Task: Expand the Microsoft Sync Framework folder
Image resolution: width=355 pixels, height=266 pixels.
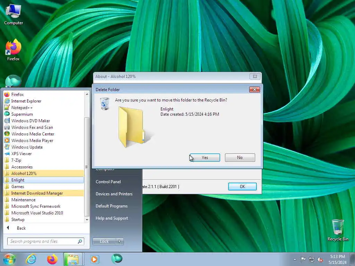Action: [x=44, y=206]
